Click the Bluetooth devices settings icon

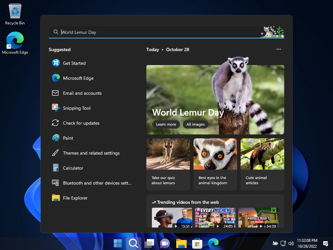55,183
